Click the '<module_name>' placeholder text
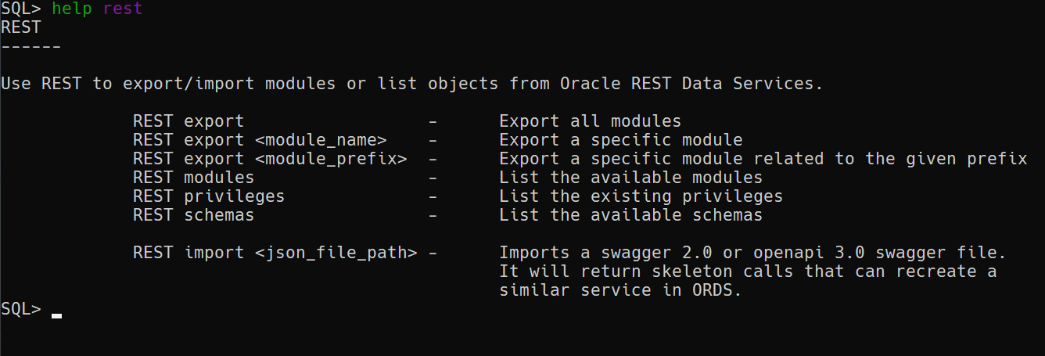 tap(321, 140)
